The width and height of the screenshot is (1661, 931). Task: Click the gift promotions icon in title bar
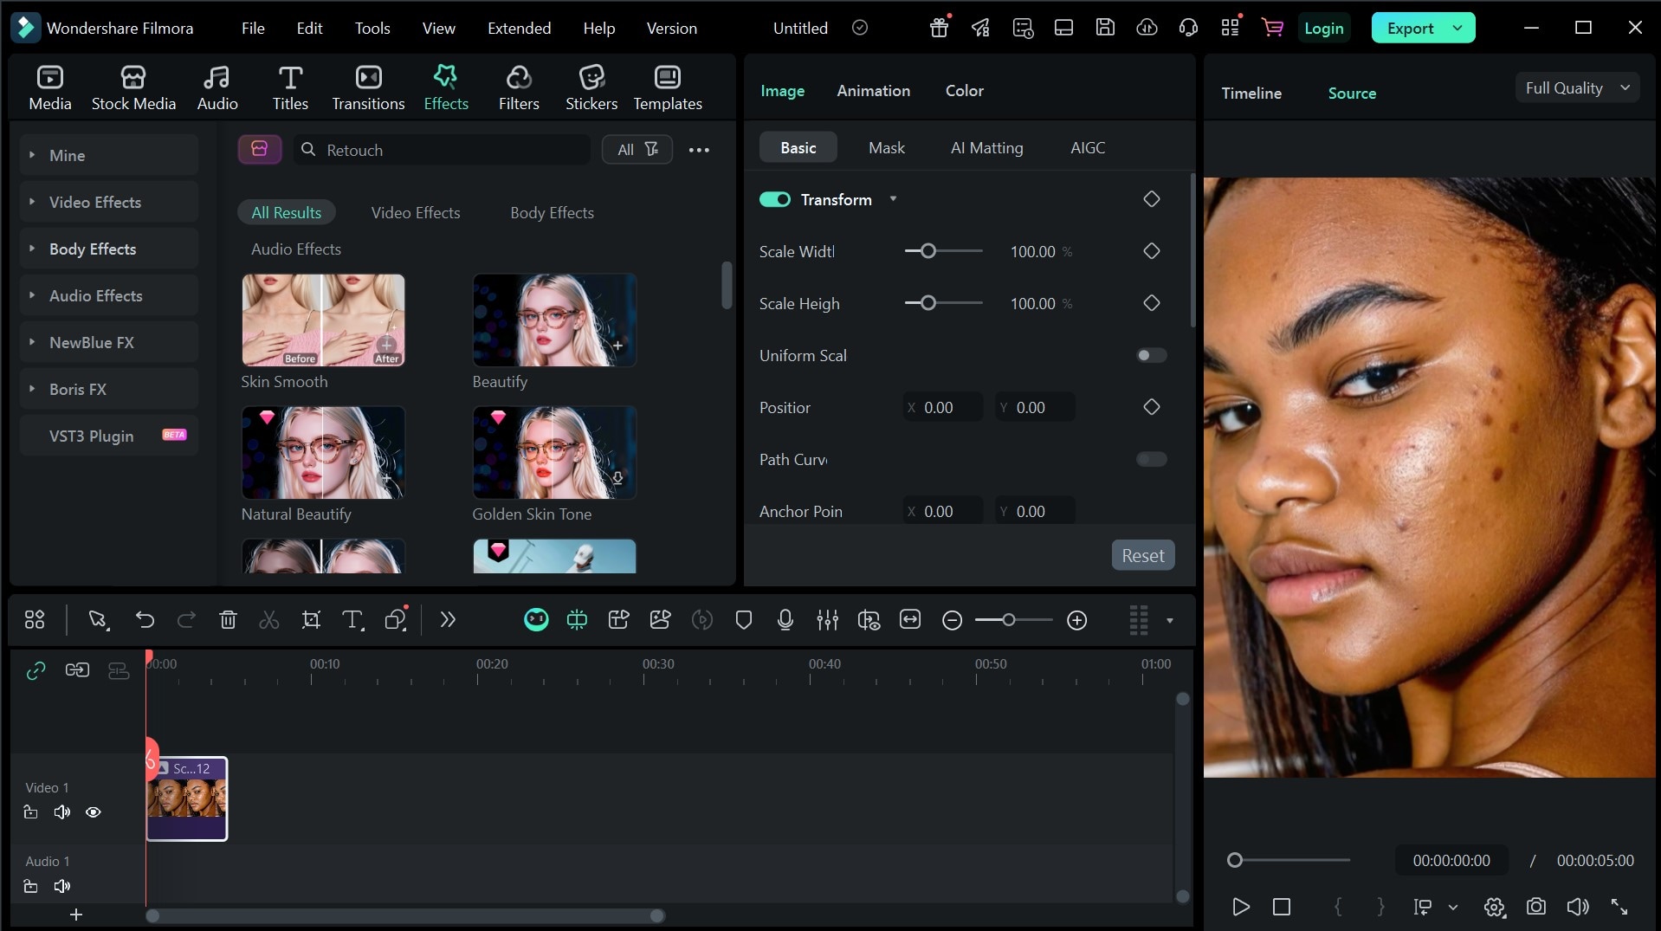(x=937, y=27)
